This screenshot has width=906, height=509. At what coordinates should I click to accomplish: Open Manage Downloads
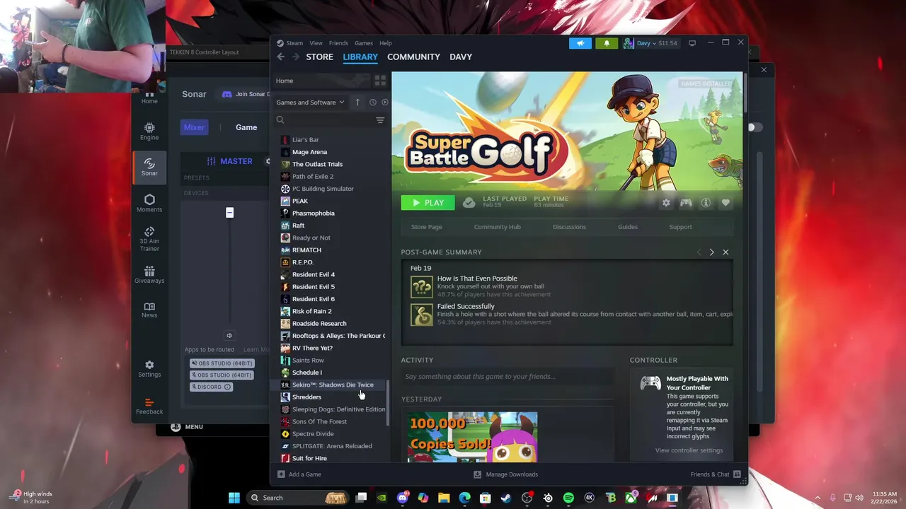click(x=506, y=474)
